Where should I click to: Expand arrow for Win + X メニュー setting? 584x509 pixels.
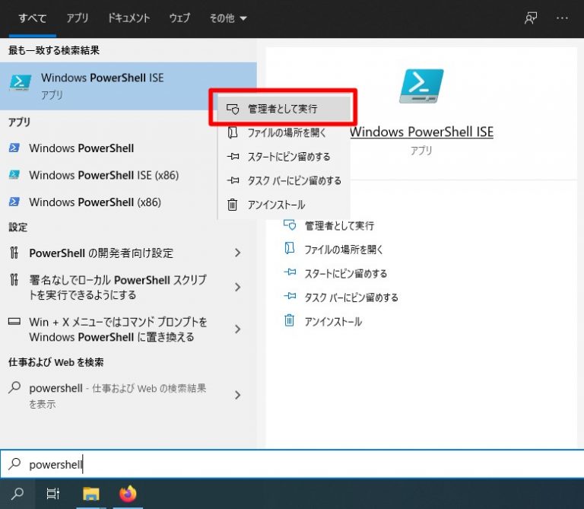[237, 329]
